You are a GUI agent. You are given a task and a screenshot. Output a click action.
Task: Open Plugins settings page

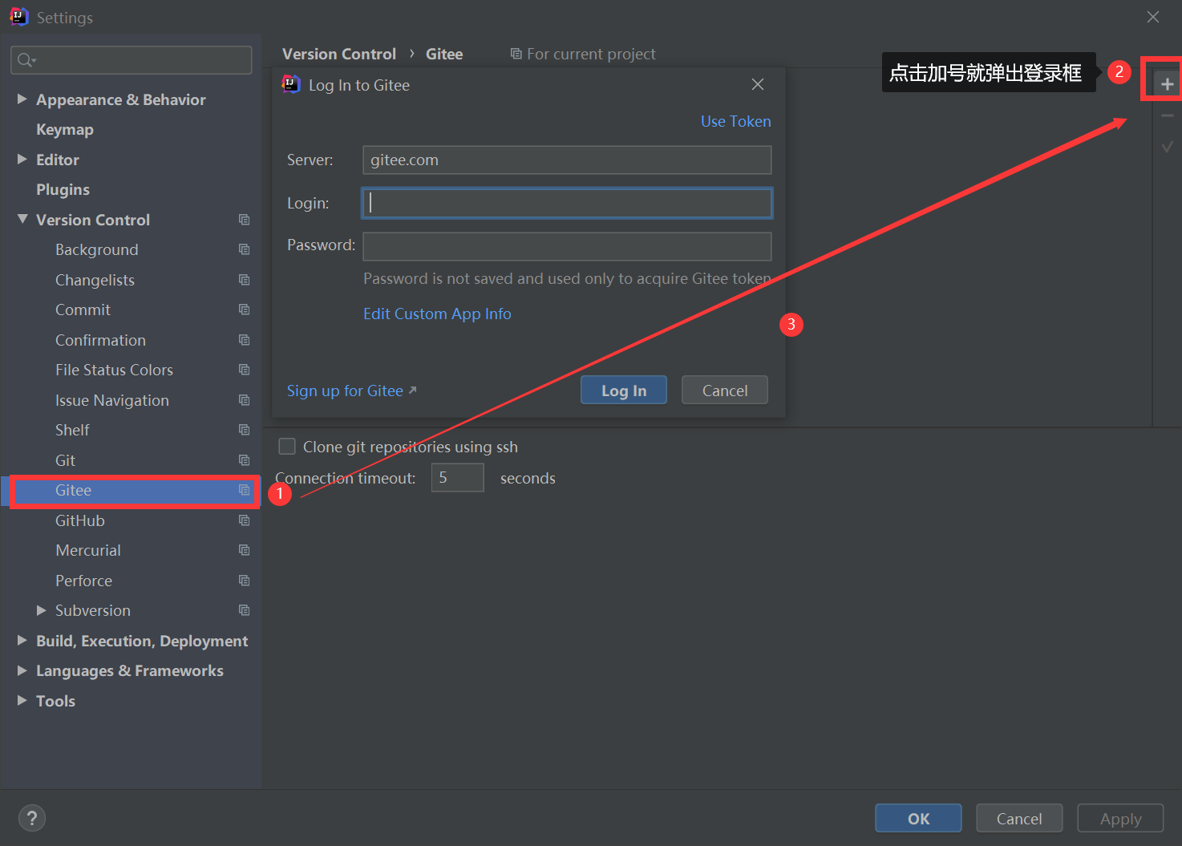63,189
